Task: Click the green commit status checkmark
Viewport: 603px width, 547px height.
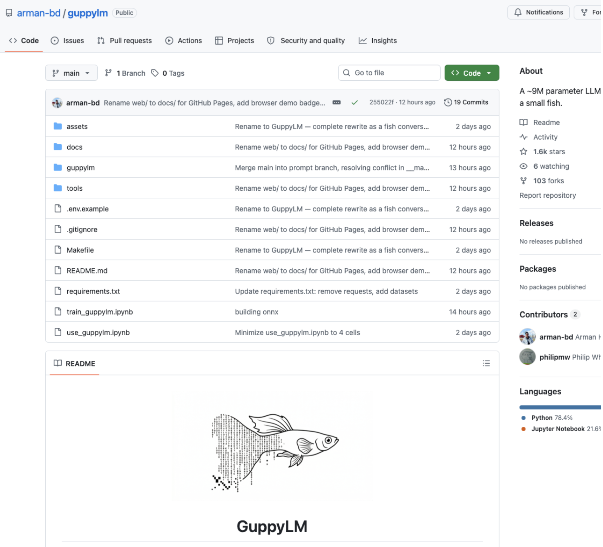Action: pyautogui.click(x=355, y=102)
